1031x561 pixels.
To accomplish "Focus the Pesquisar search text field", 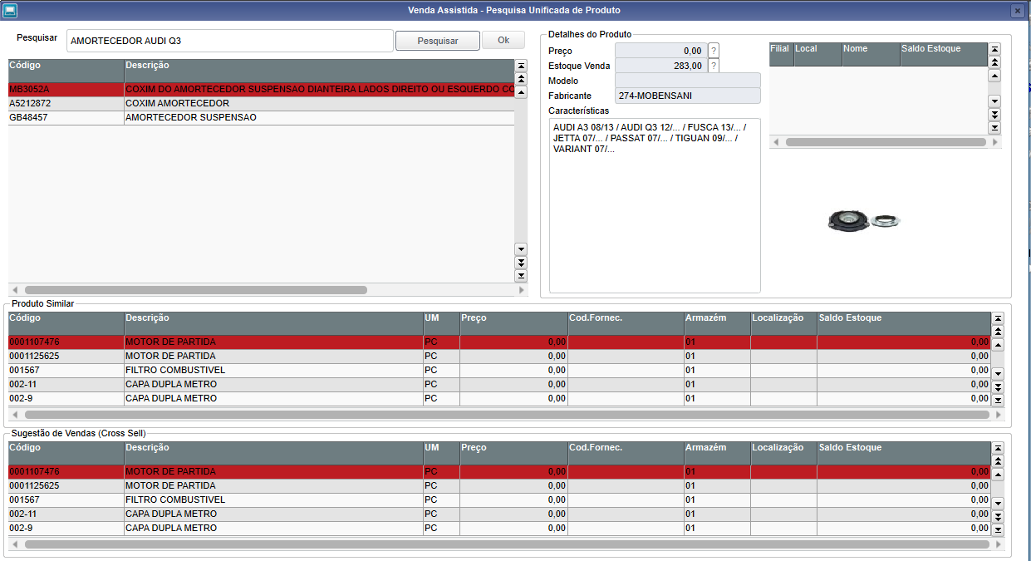I will (x=230, y=41).
